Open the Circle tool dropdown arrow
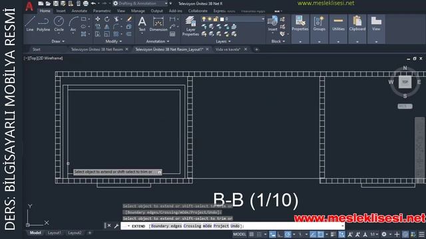This screenshot has width=426, height=239. [59, 34]
